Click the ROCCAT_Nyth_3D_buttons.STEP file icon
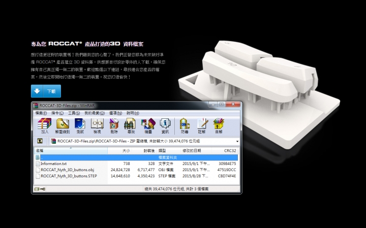366x228 pixels. [x=38, y=176]
